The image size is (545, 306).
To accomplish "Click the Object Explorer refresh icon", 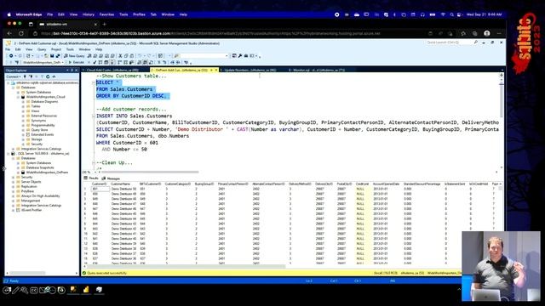I will [48, 76].
